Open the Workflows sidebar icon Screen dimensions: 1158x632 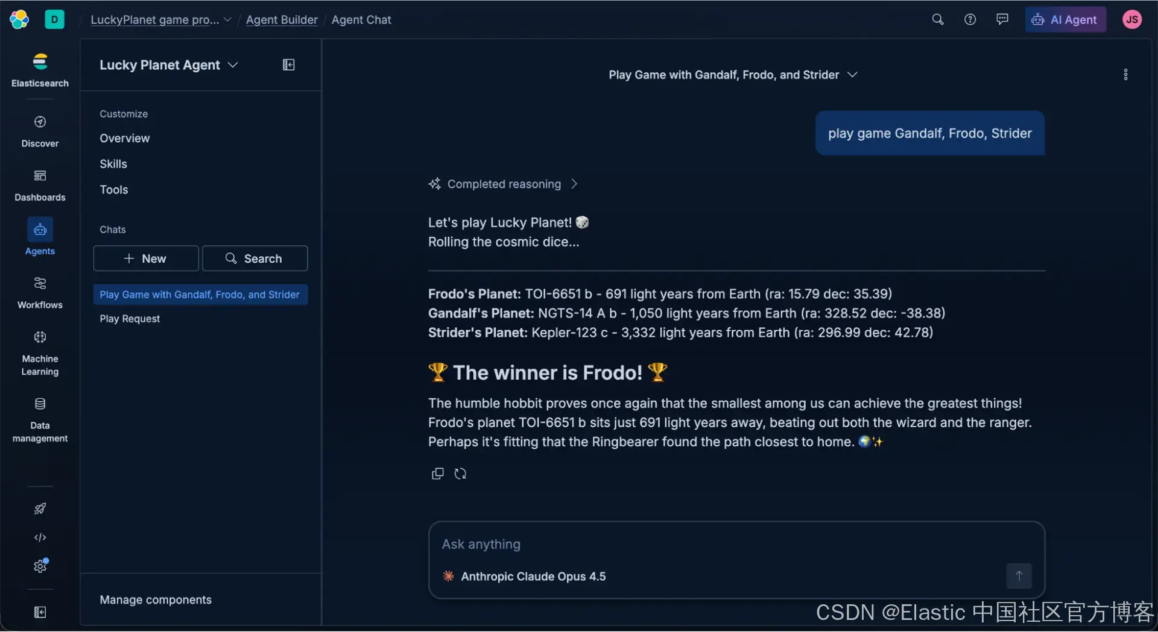pos(40,283)
